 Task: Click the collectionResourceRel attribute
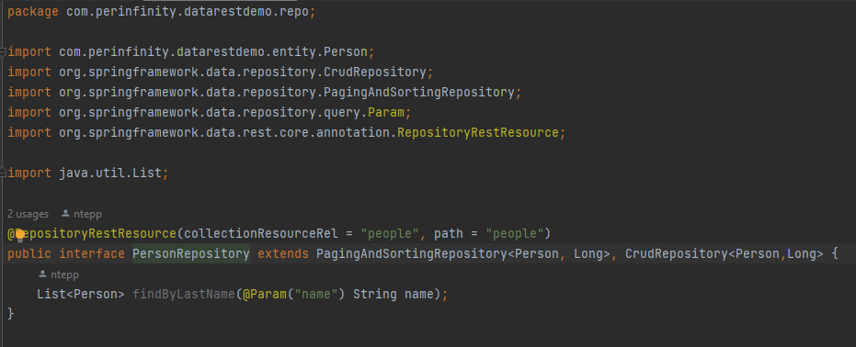click(261, 234)
